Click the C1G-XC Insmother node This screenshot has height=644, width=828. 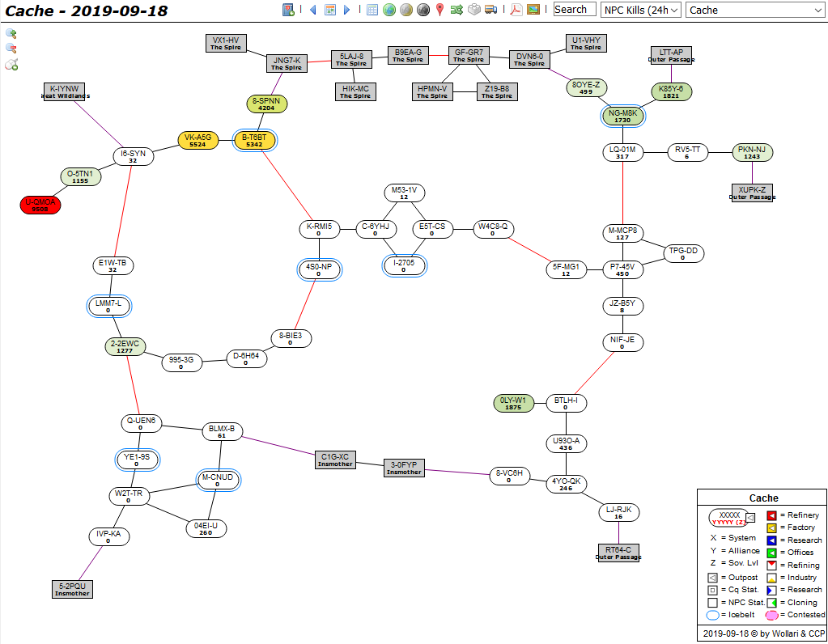click(335, 460)
